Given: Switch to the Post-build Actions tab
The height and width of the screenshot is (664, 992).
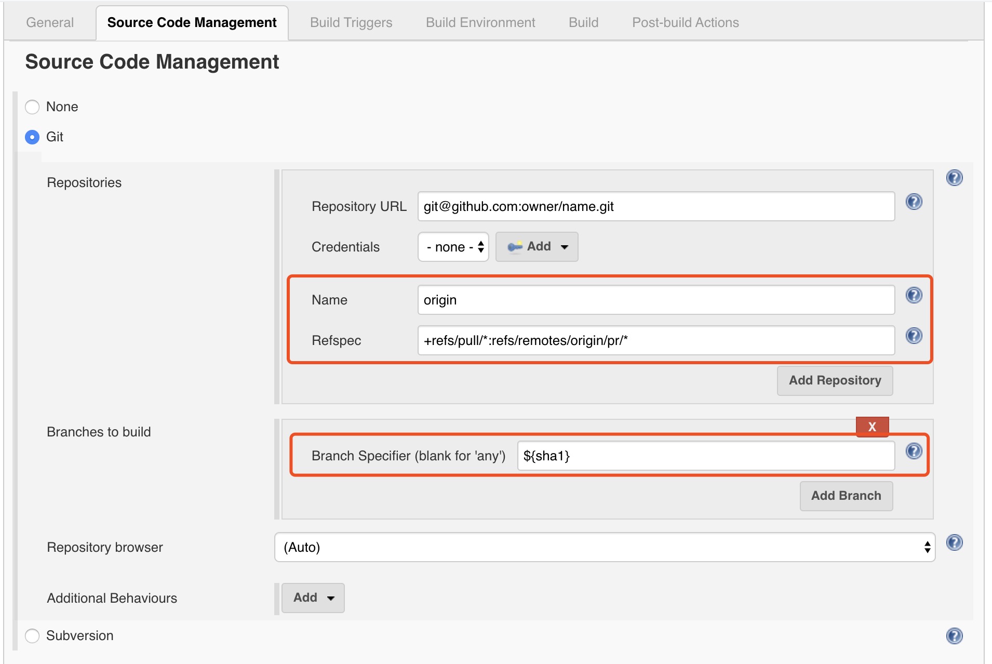Looking at the screenshot, I should (x=685, y=22).
